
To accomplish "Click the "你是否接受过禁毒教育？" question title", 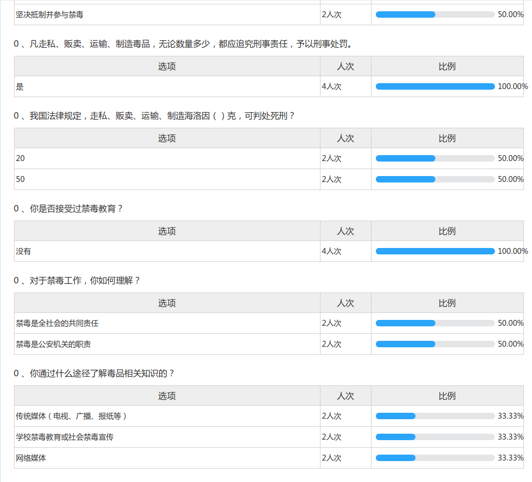I will tap(68, 209).
